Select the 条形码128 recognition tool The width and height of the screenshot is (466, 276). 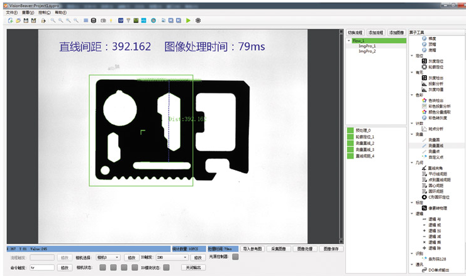[424, 258]
